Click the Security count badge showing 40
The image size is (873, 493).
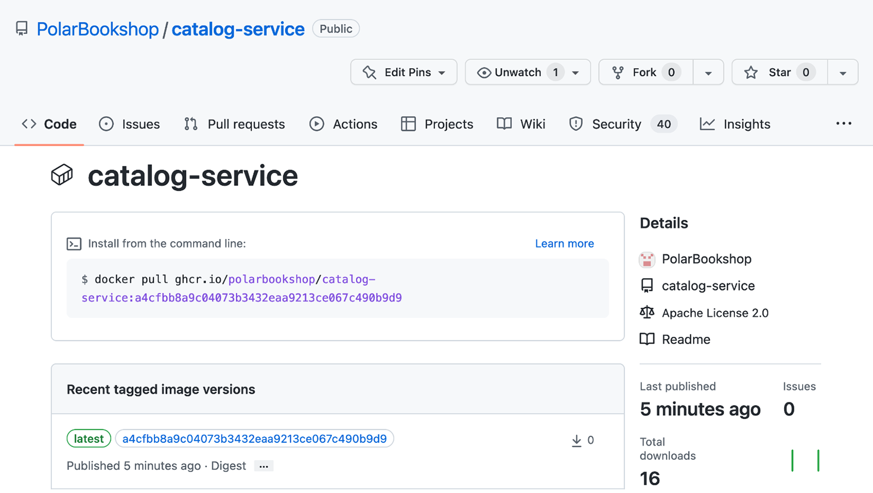664,124
